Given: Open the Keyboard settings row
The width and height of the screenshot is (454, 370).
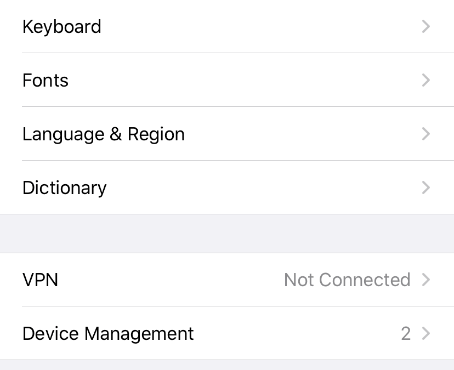Looking at the screenshot, I should [x=61, y=27].
